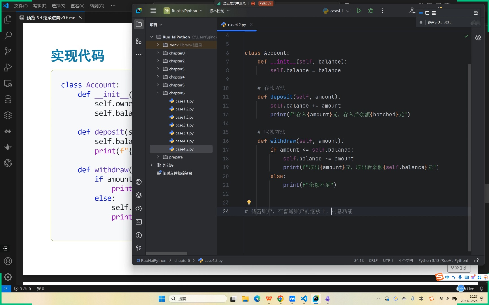Click project tree horizontal scrollbar
This screenshot has width=489, height=305.
(166, 254)
